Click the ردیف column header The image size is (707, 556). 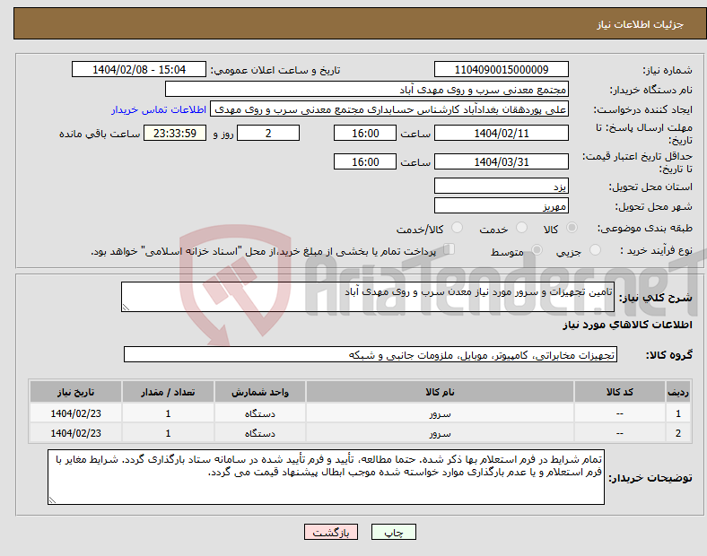click(677, 392)
